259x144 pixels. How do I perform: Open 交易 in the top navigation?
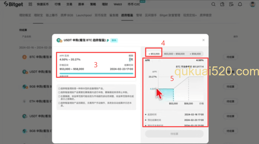coord(69,4)
